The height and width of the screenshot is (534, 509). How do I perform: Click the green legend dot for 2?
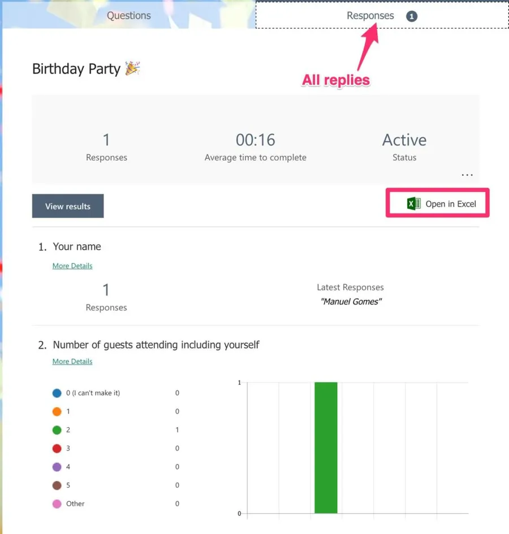coord(57,430)
